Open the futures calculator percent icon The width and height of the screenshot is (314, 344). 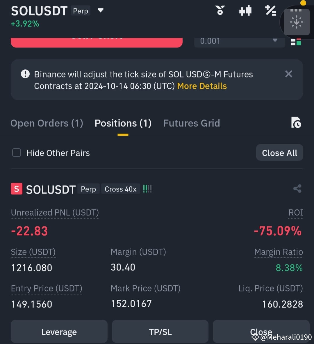click(271, 10)
